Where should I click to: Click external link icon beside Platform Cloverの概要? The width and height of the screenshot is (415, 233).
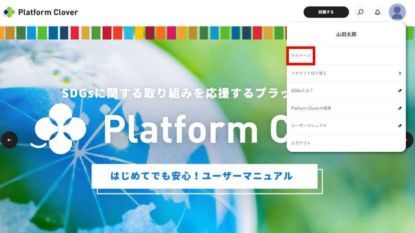point(400,108)
